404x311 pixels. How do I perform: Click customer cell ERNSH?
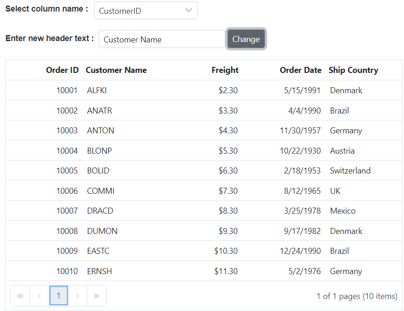pyautogui.click(x=100, y=271)
